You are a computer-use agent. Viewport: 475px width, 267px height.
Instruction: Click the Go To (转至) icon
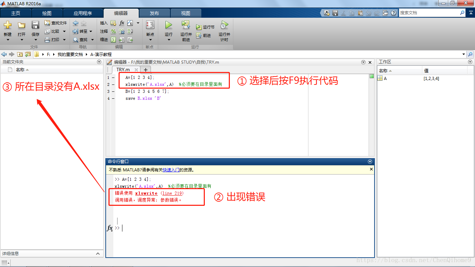click(75, 31)
